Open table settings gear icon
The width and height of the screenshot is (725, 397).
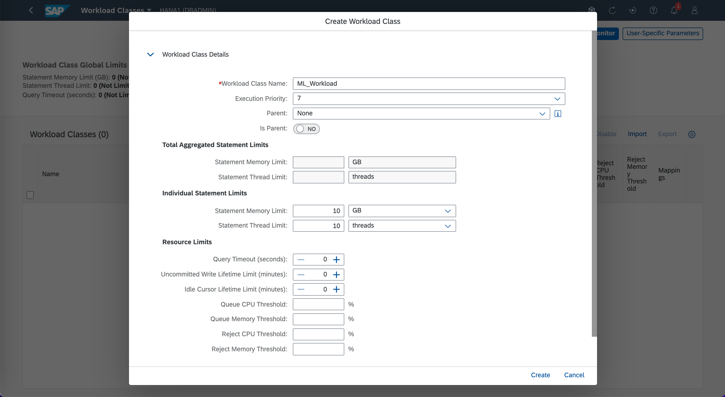click(691, 134)
